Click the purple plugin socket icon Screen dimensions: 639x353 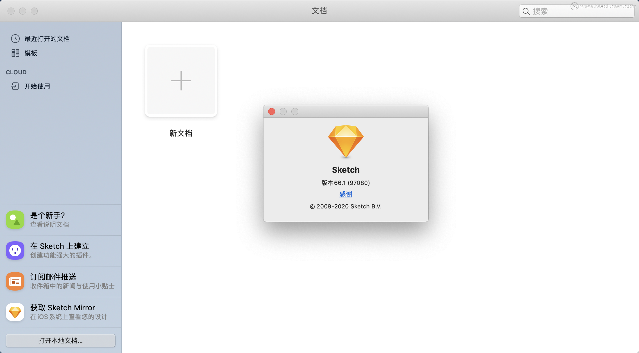[15, 251]
